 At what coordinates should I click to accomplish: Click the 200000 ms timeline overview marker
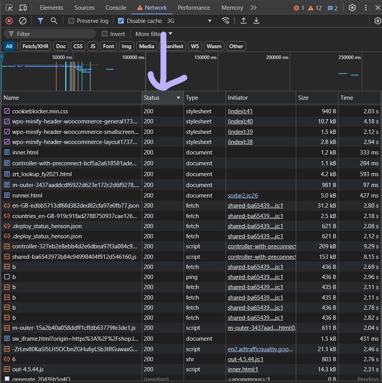pyautogui.click(x=277, y=57)
